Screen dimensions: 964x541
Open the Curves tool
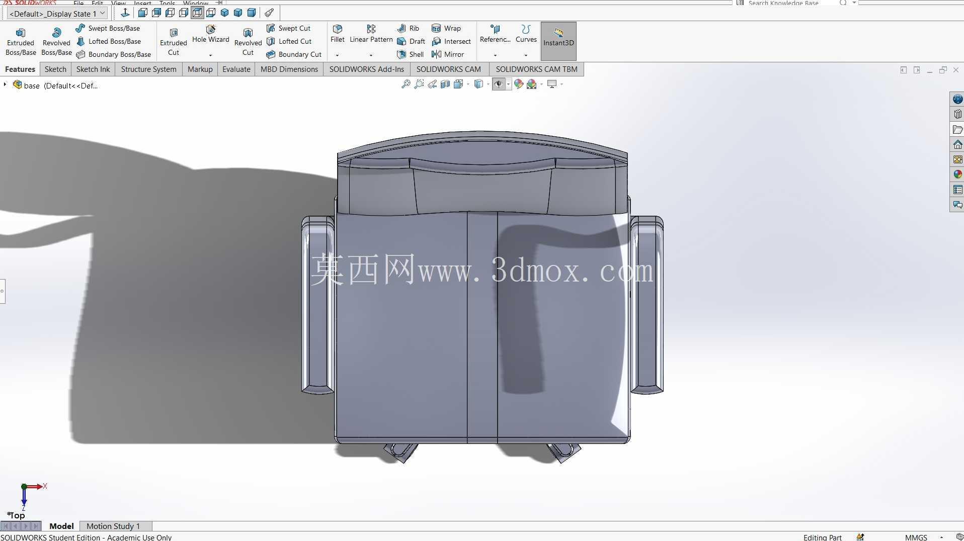coord(526,34)
